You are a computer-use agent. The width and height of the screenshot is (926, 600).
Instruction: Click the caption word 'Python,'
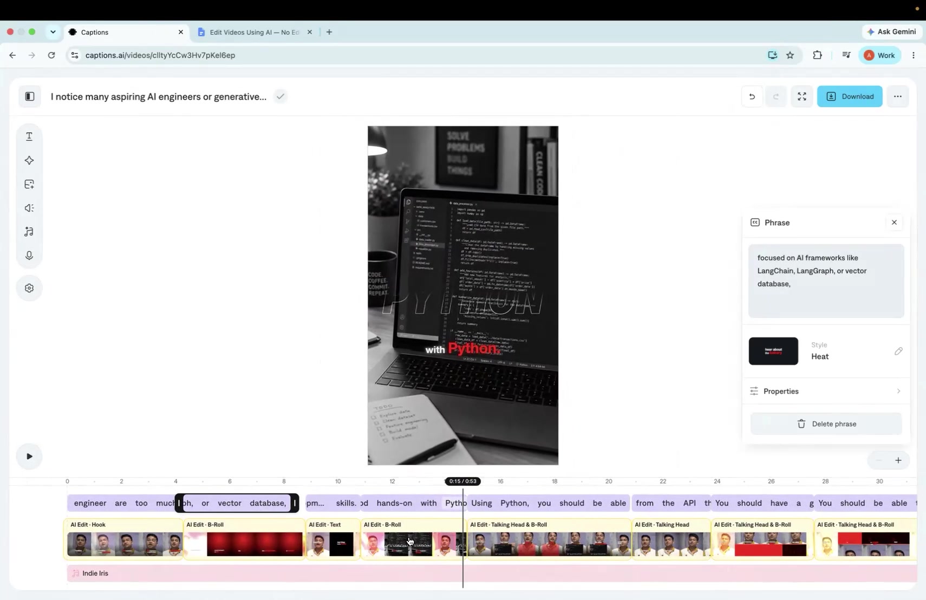(514, 503)
